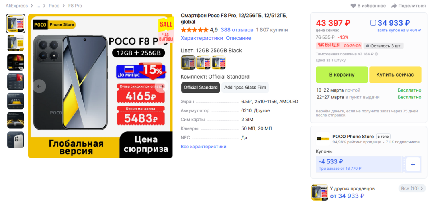Image resolution: width=438 pixels, height=210 pixels.
Task: Click the Купить сейчас button
Action: [x=395, y=75]
